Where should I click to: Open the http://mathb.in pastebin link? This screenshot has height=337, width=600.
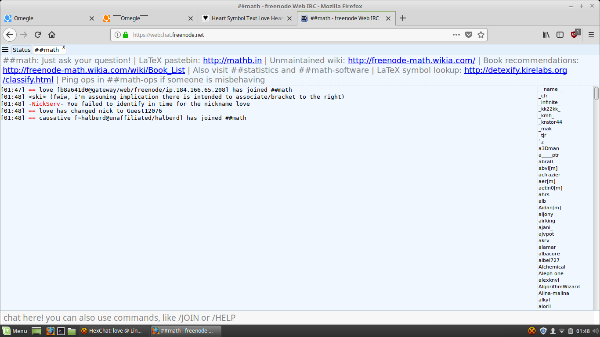coord(232,61)
